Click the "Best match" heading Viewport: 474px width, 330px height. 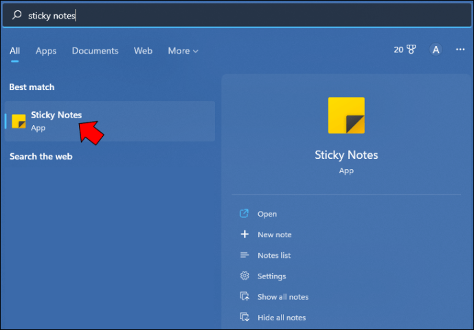pyautogui.click(x=32, y=87)
